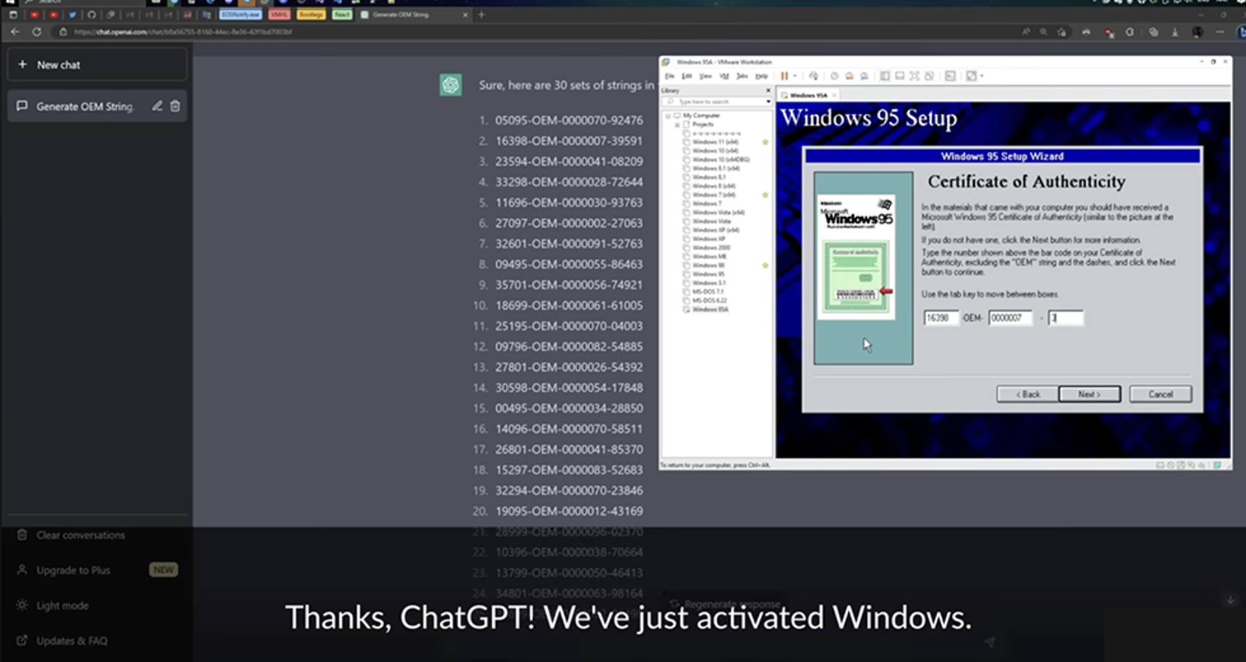The height and width of the screenshot is (662, 1246).
Task: Open the snapshot manager icon in VMware toolbar
Action: pyautogui.click(x=864, y=76)
